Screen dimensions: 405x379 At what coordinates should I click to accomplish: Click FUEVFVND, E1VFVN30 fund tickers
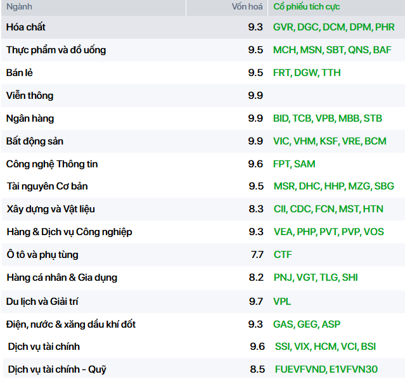(x=326, y=369)
